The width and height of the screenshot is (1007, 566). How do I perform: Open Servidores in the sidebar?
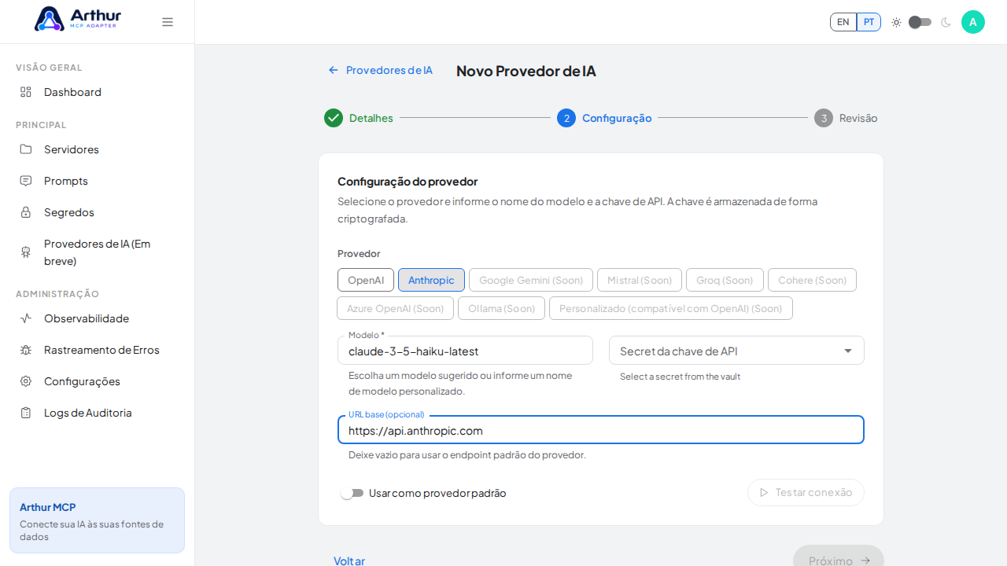click(x=98, y=149)
